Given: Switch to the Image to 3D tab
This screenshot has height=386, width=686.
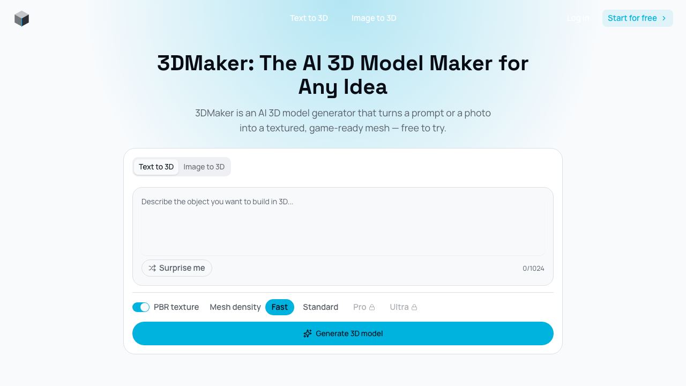Looking at the screenshot, I should coord(204,167).
